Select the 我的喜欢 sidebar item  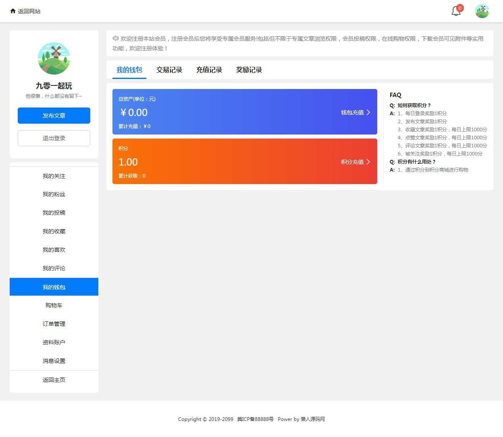54,250
